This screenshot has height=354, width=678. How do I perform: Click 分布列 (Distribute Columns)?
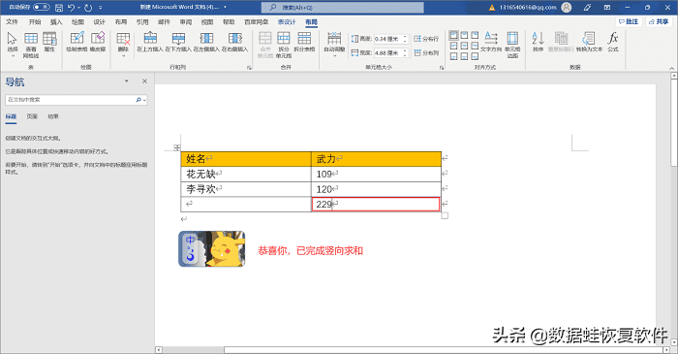point(426,52)
